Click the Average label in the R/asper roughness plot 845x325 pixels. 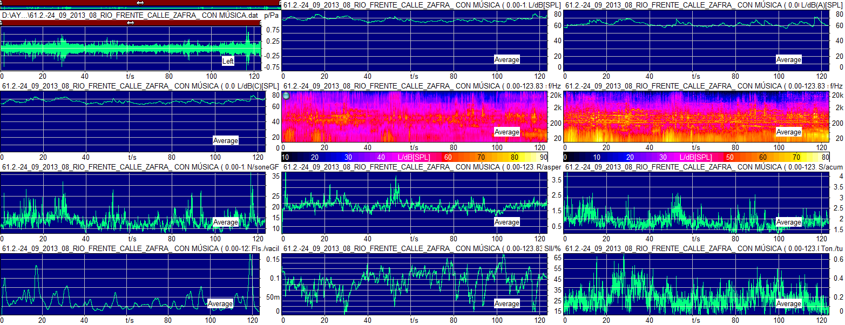(x=506, y=222)
